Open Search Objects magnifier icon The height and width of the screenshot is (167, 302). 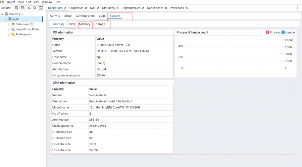pyautogui.click(x=35, y=8)
